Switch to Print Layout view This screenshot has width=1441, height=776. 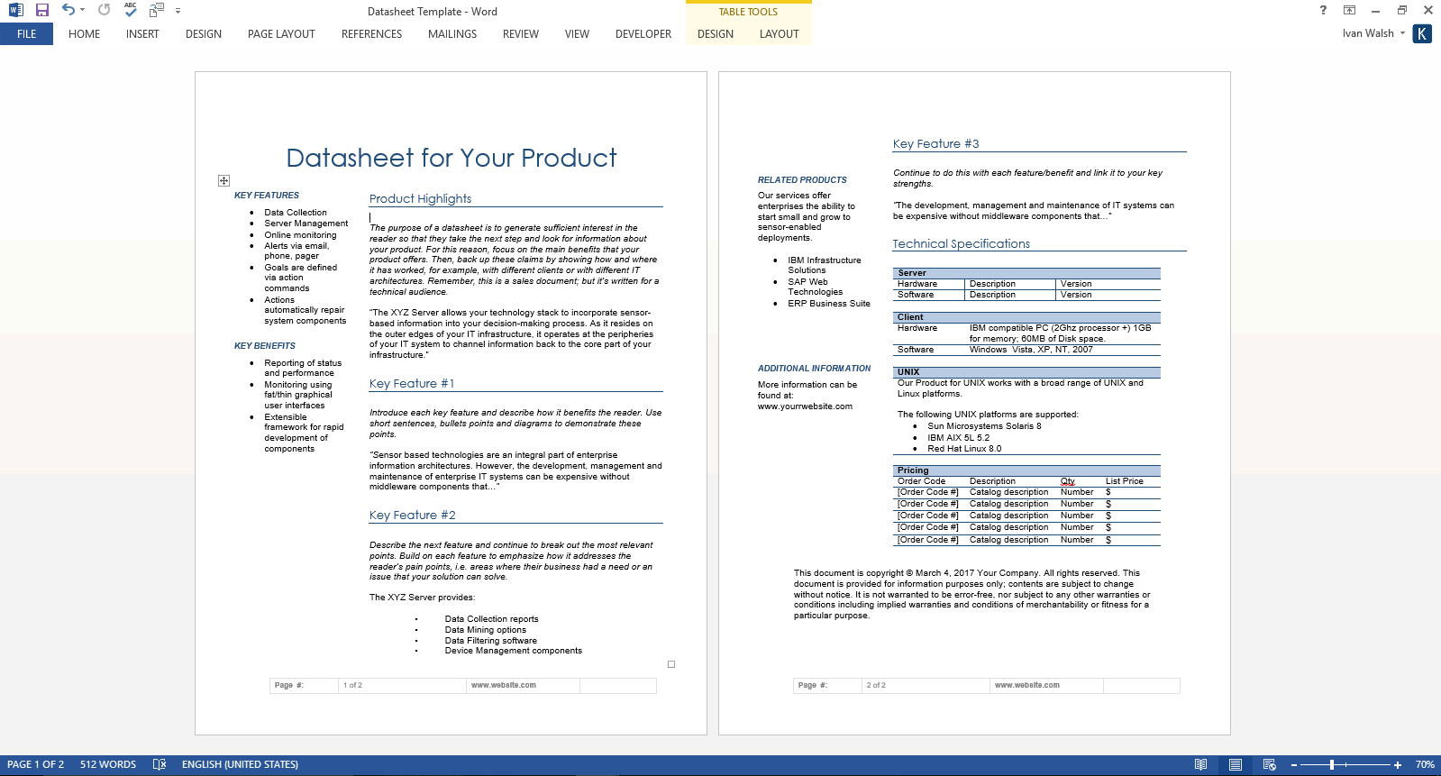point(1235,764)
